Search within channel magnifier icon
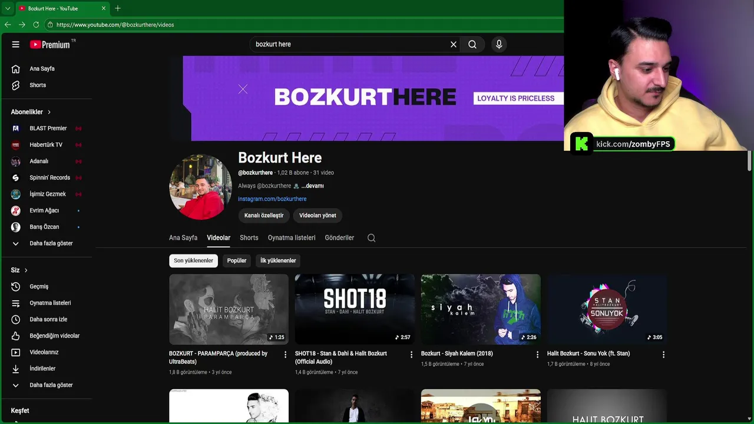The height and width of the screenshot is (424, 754). (371, 238)
